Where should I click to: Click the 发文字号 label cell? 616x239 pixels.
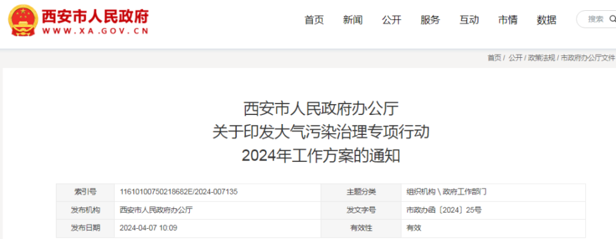[x=361, y=210]
